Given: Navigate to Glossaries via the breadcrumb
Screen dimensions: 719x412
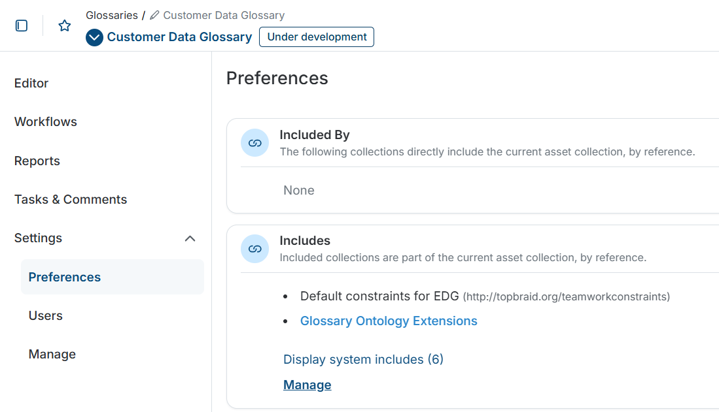Looking at the screenshot, I should [111, 14].
